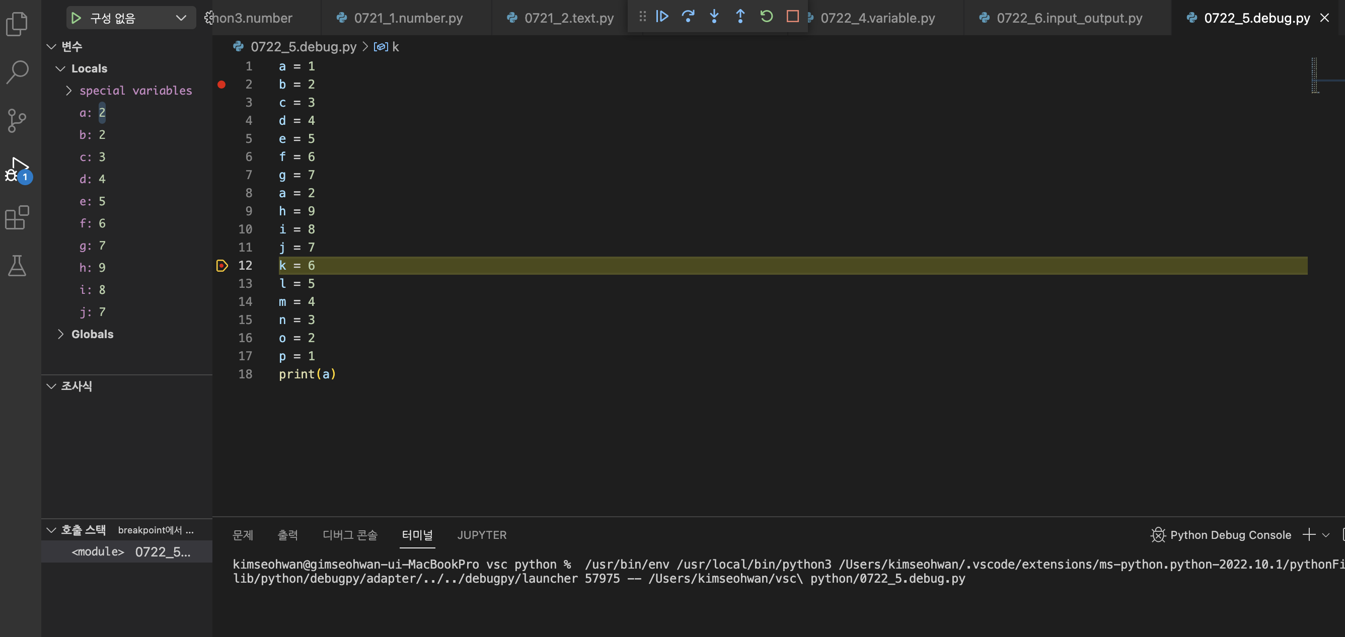Switch to the 디버그 콘솔 panel tab
1345x637 pixels.
350,535
